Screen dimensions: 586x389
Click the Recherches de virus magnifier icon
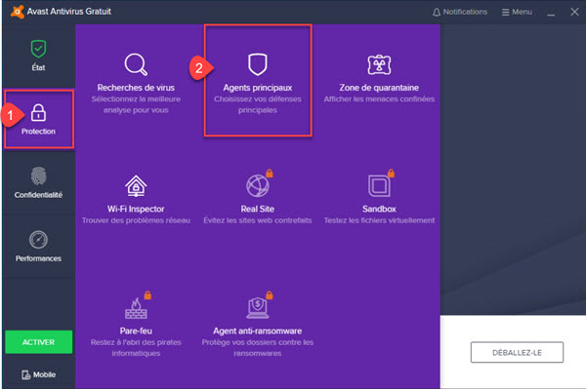[x=136, y=64]
